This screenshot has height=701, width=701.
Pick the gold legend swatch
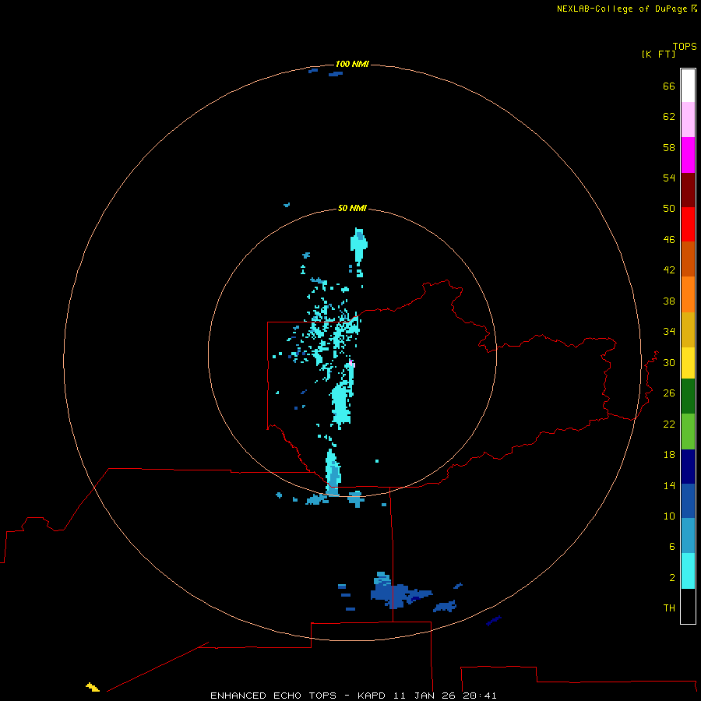pyautogui.click(x=688, y=329)
